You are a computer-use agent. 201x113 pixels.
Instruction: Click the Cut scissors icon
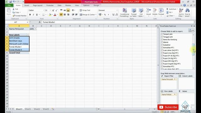(x=14, y=9)
